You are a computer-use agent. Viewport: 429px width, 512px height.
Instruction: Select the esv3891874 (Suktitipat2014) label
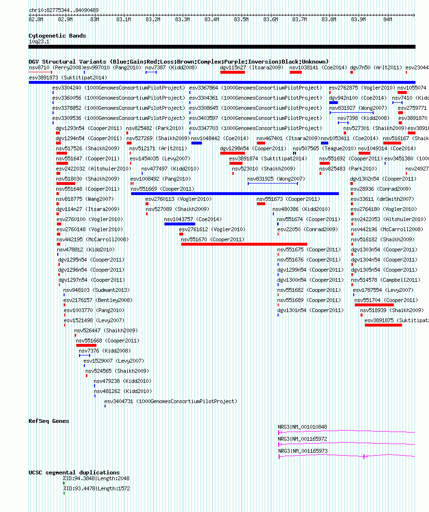click(x=268, y=158)
